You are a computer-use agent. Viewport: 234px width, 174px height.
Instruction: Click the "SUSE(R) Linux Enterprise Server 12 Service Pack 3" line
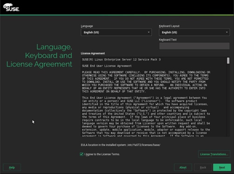pyautogui.click(x=121, y=60)
